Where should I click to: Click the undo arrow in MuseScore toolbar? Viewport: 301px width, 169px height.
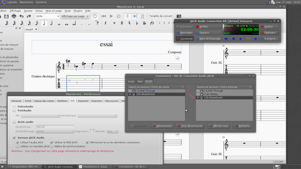(21, 16)
